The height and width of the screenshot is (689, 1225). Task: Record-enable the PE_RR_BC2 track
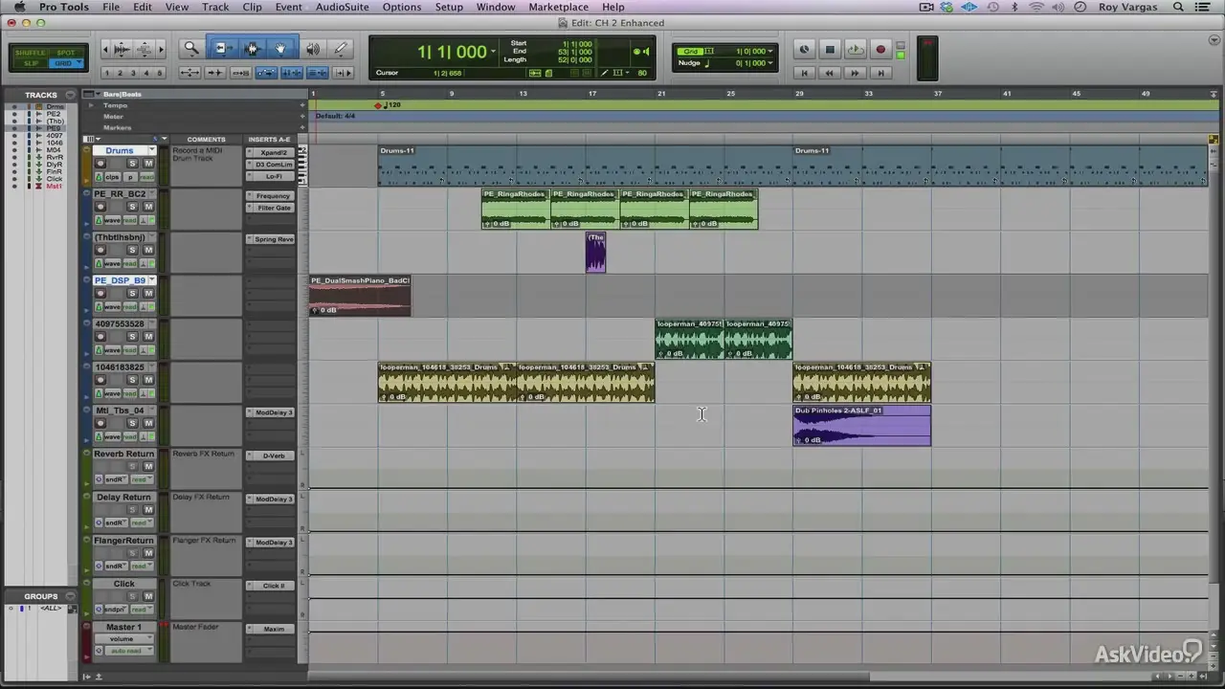point(100,207)
